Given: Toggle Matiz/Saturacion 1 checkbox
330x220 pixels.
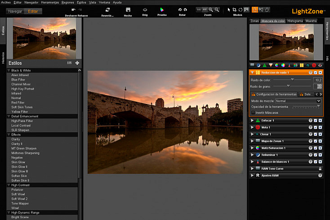Looking at the screenshot, I should pyautogui.click(x=316, y=148).
